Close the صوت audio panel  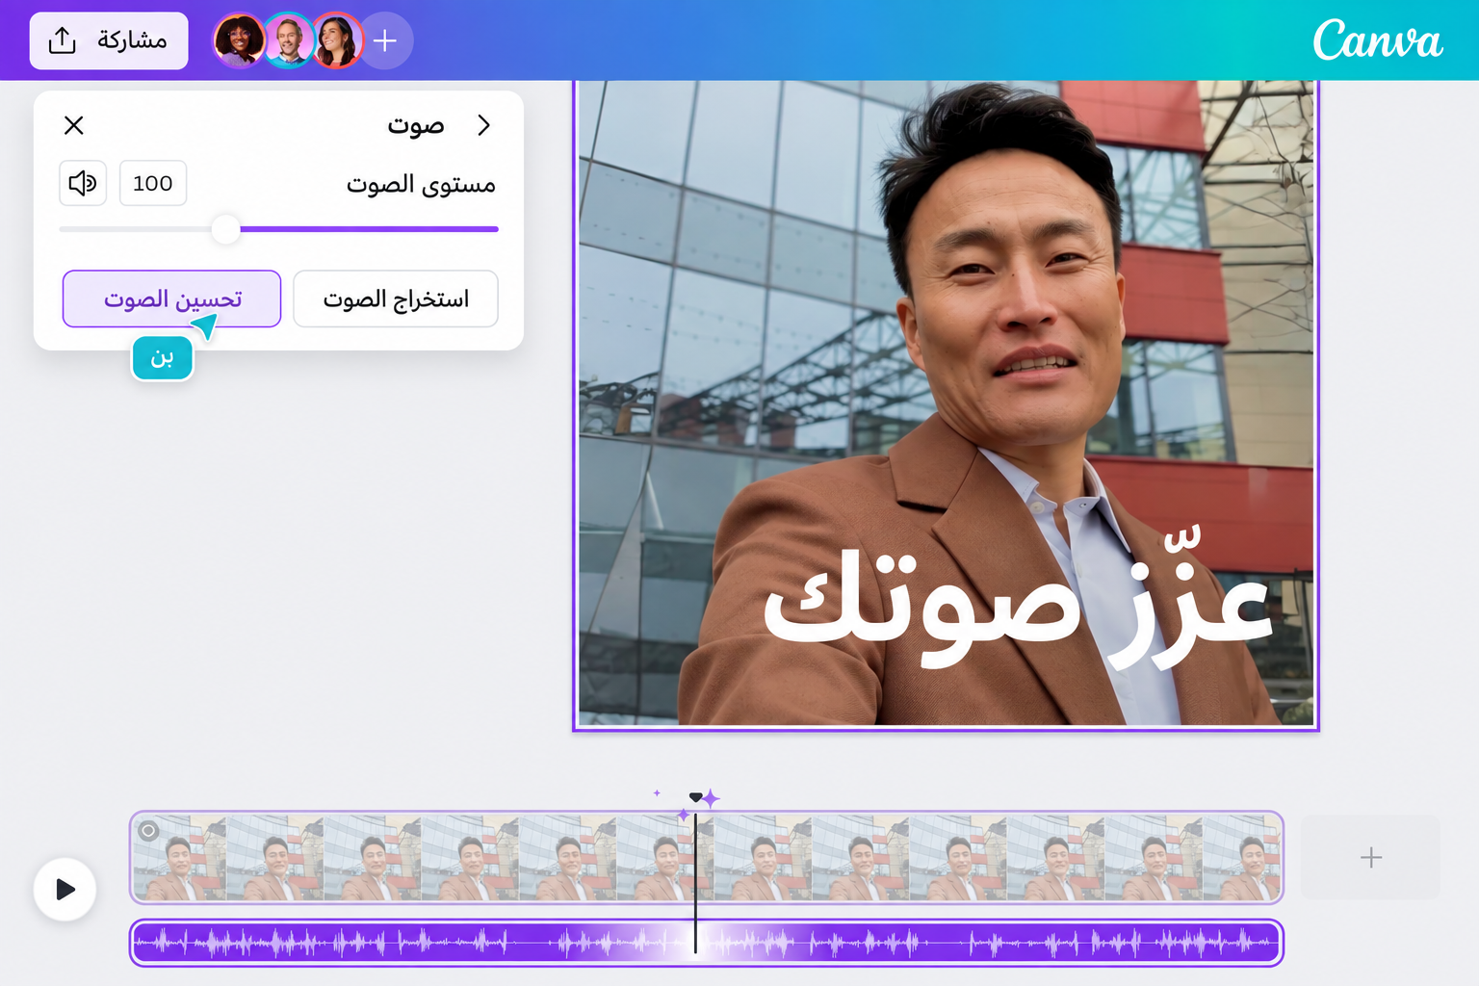74,125
